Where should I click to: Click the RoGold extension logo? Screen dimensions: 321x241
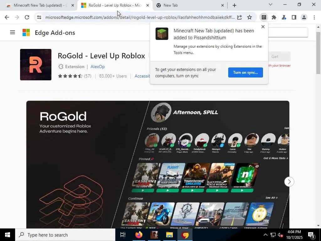[36, 65]
